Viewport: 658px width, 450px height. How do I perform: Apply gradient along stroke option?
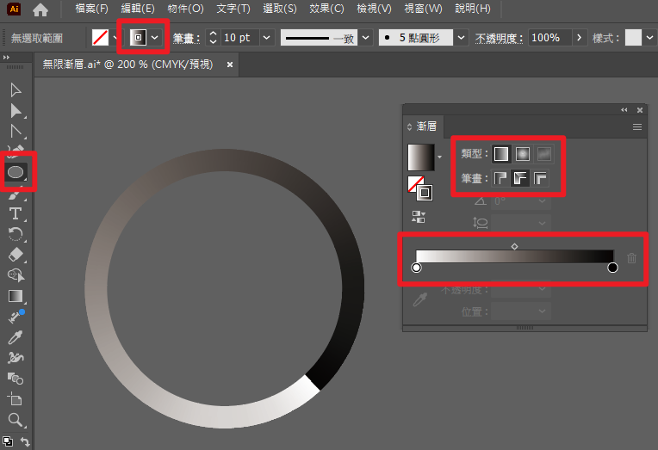521,179
